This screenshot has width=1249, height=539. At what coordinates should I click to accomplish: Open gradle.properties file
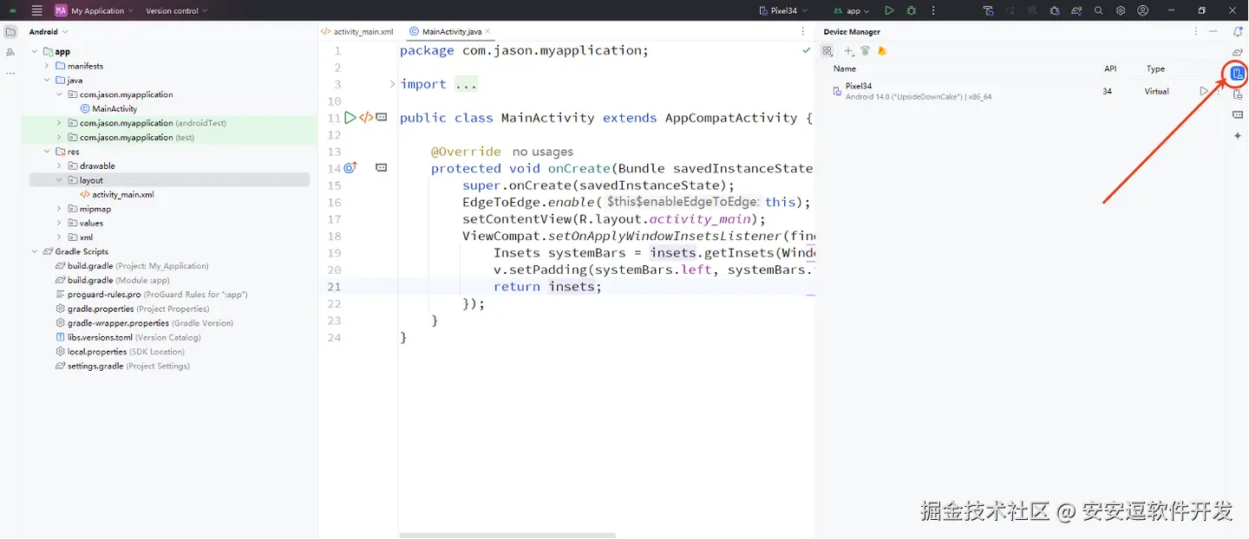coord(133,308)
